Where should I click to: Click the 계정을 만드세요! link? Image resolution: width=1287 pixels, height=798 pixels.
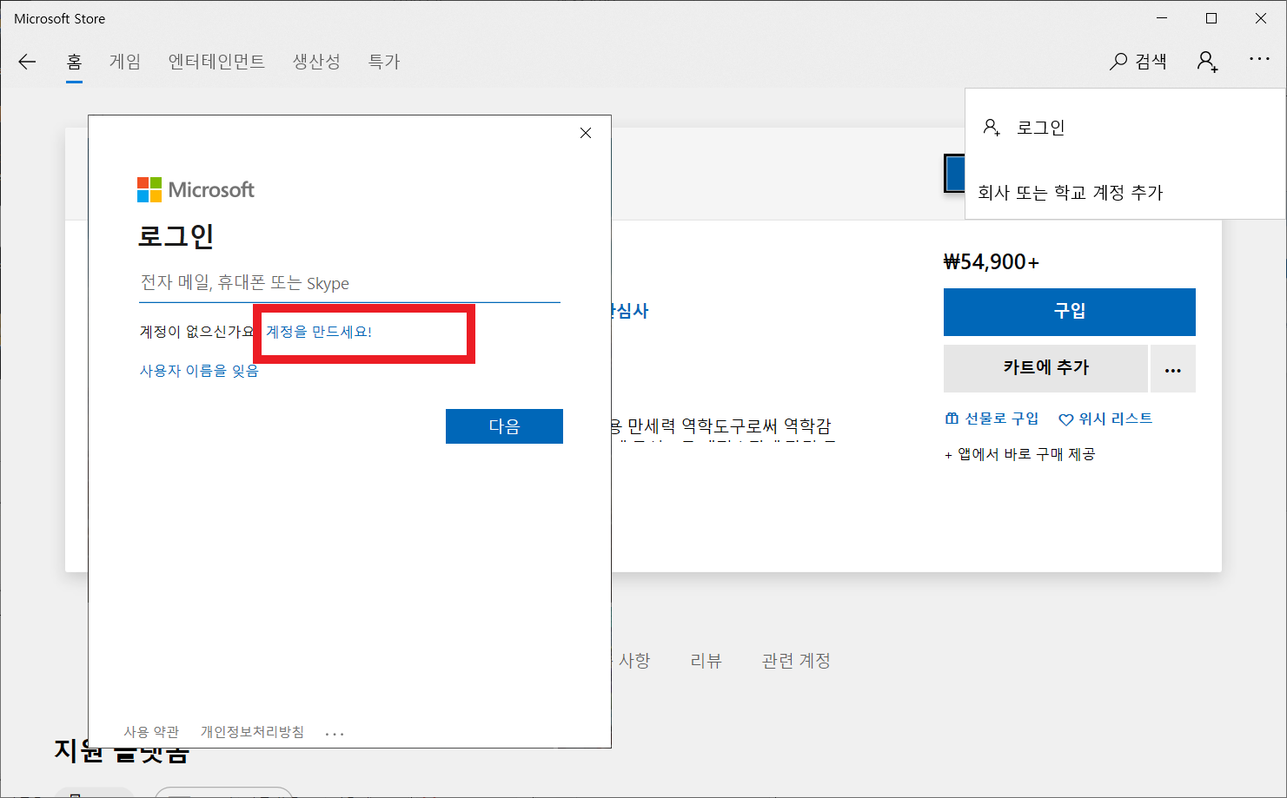click(319, 332)
